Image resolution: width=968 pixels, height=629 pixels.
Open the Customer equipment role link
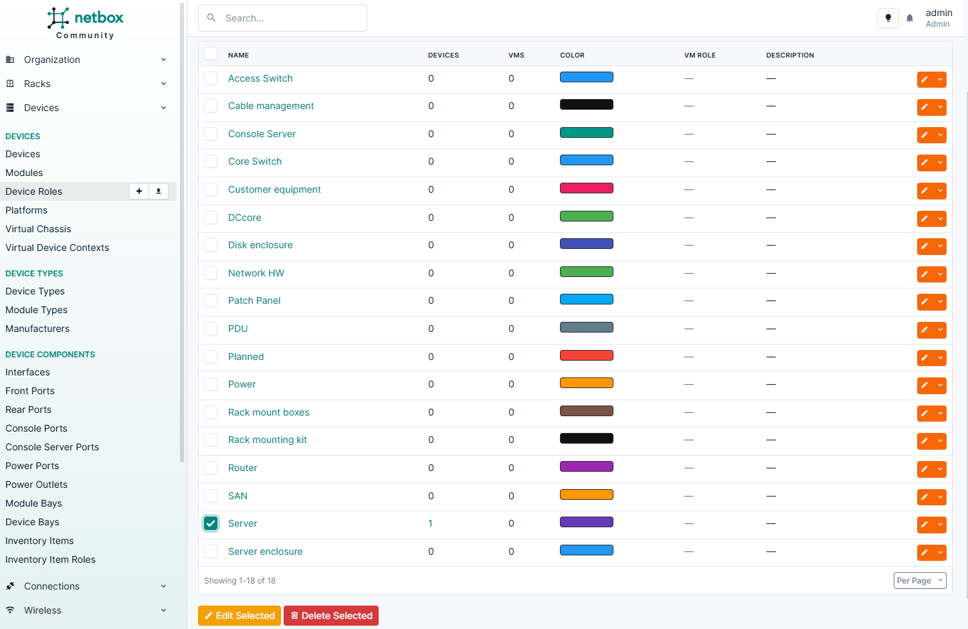(274, 189)
